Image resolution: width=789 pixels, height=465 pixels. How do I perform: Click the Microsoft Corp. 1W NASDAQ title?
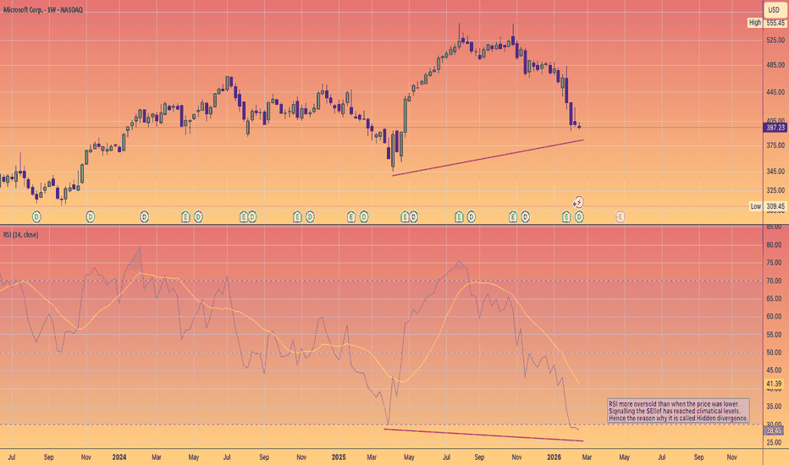click(43, 9)
